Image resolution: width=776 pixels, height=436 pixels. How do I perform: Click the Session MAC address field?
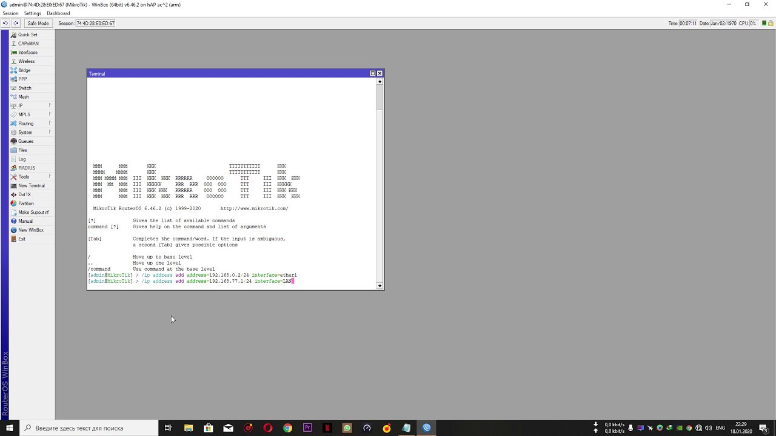[x=95, y=23]
